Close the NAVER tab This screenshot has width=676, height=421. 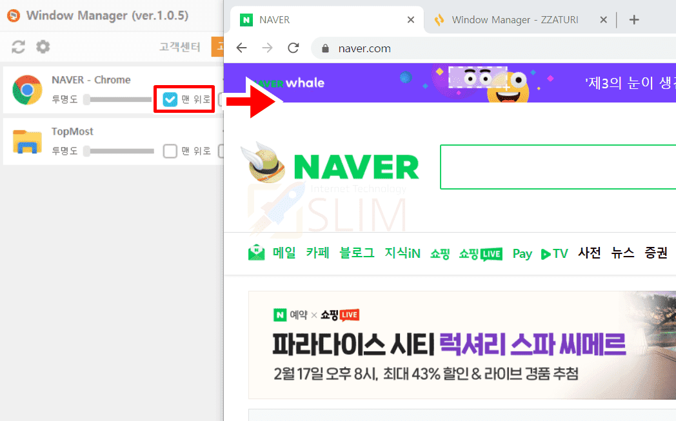[411, 20]
